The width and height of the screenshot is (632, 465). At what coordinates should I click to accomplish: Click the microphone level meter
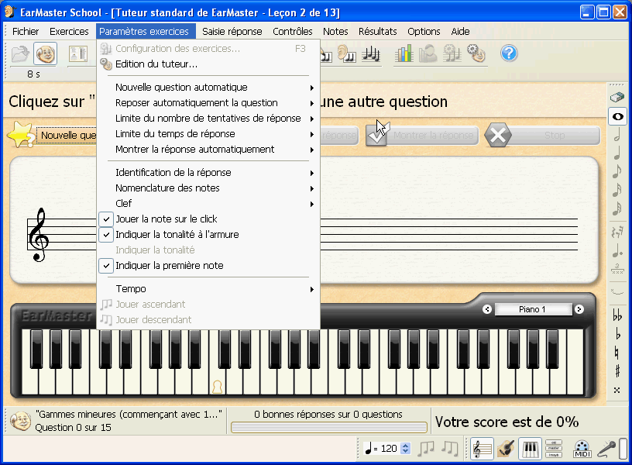coord(623,449)
